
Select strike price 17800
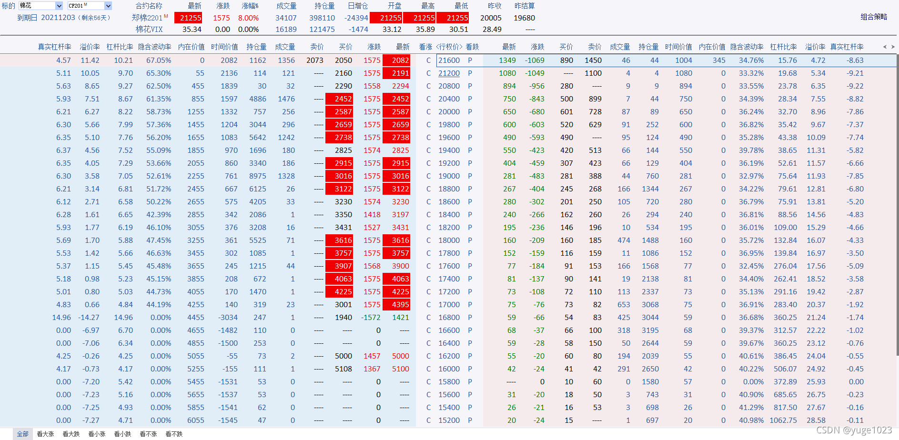click(449, 253)
